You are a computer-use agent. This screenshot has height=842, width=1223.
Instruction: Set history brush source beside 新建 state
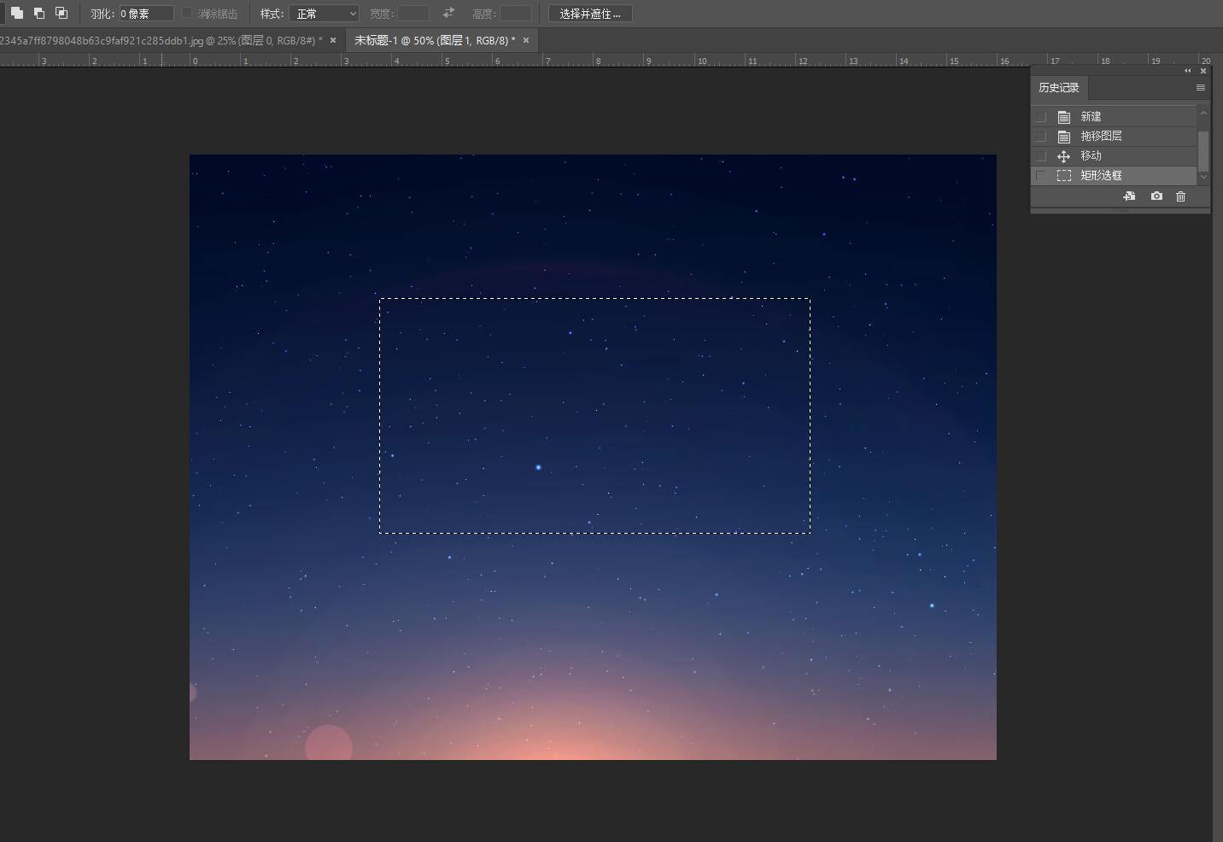1040,117
